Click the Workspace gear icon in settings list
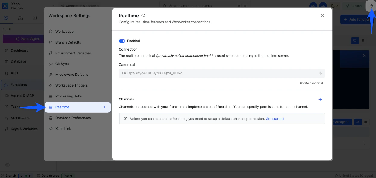Viewport: 376px width, 178px height. click(51, 32)
